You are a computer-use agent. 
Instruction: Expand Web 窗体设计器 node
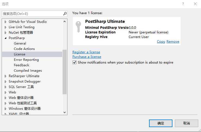[x=5, y=98]
